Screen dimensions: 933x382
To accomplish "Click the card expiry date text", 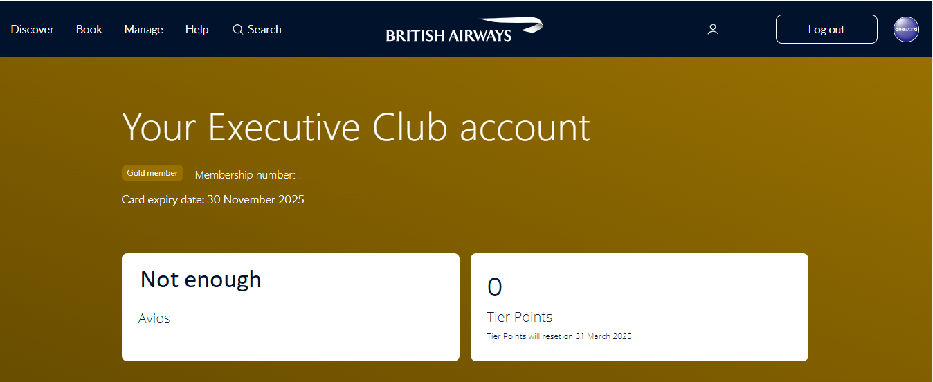I will point(212,199).
